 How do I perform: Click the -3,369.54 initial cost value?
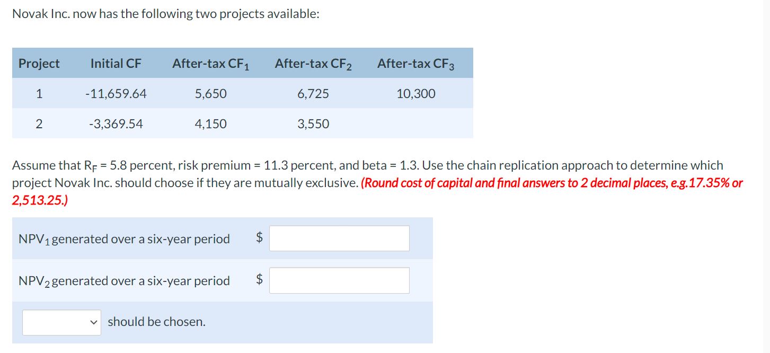coord(116,123)
